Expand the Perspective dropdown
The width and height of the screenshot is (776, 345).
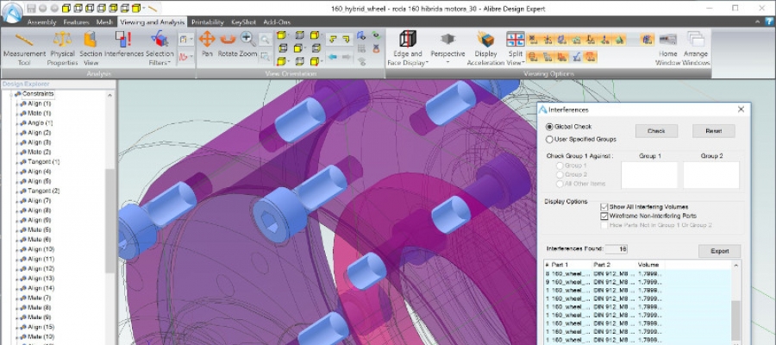[x=447, y=60]
